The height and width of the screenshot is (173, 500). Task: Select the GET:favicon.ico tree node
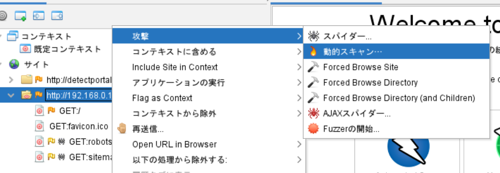(79, 126)
